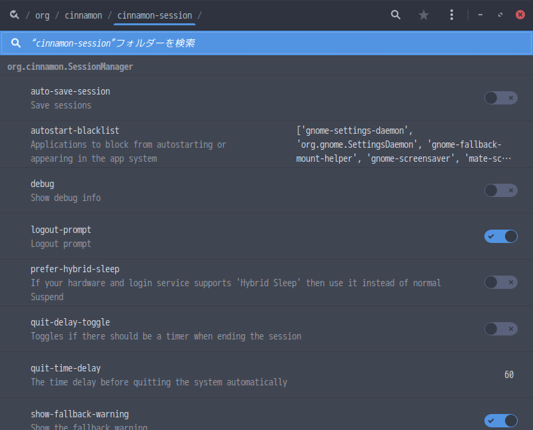
Task: Disable the logout-prompt switch
Action: (x=501, y=236)
